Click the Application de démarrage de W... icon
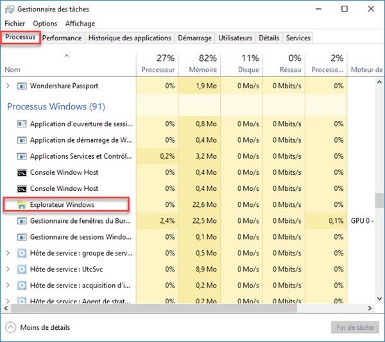This screenshot has height=342, width=385. (x=22, y=140)
